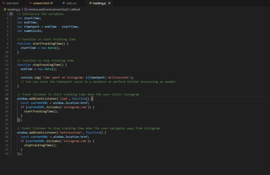The height and width of the screenshot is (175, 270).
Task: Place cursor on 'let endTime;' line
Action: point(27,22)
